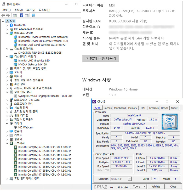Switch to the Graphics tab
Screen dimensions: 183x191
[x=154, y=108]
